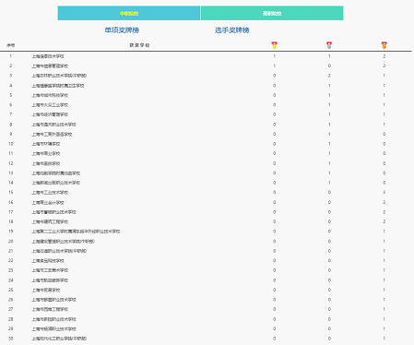Select the school name in row 14
414x345 pixels.
click(x=55, y=183)
